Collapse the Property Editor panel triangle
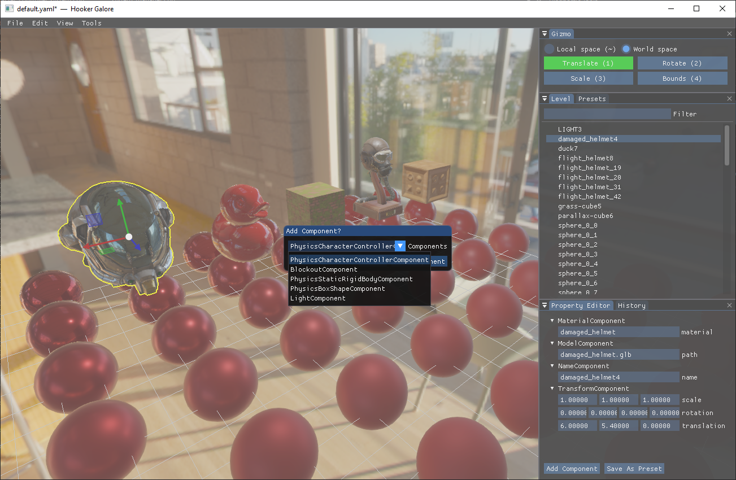 pos(545,306)
